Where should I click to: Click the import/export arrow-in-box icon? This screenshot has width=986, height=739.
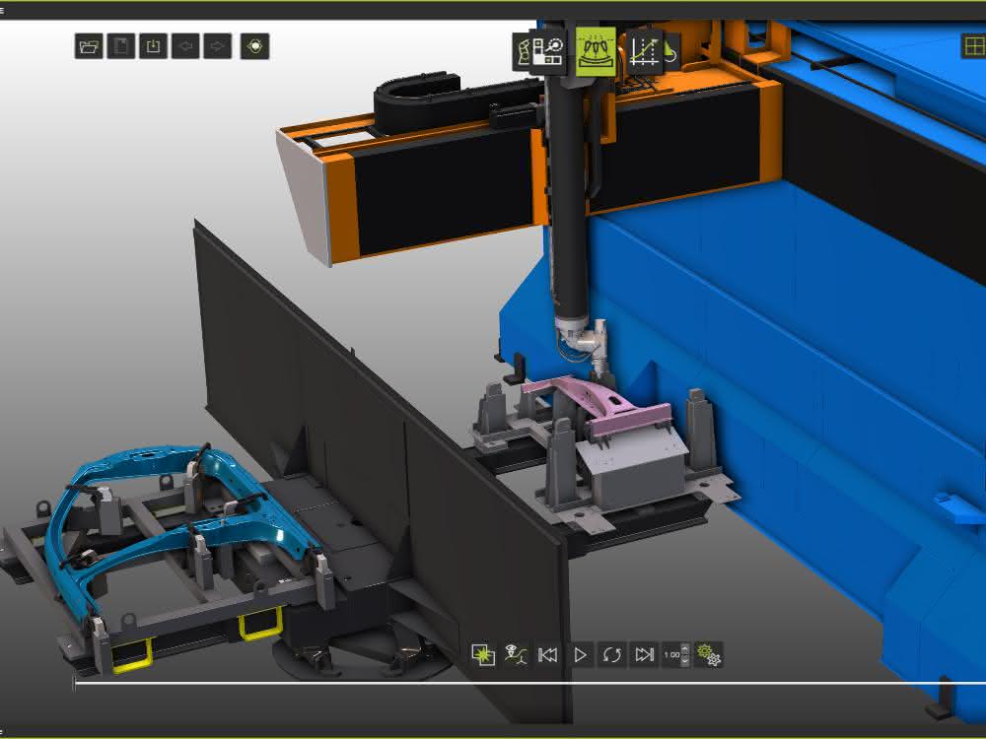tap(153, 46)
